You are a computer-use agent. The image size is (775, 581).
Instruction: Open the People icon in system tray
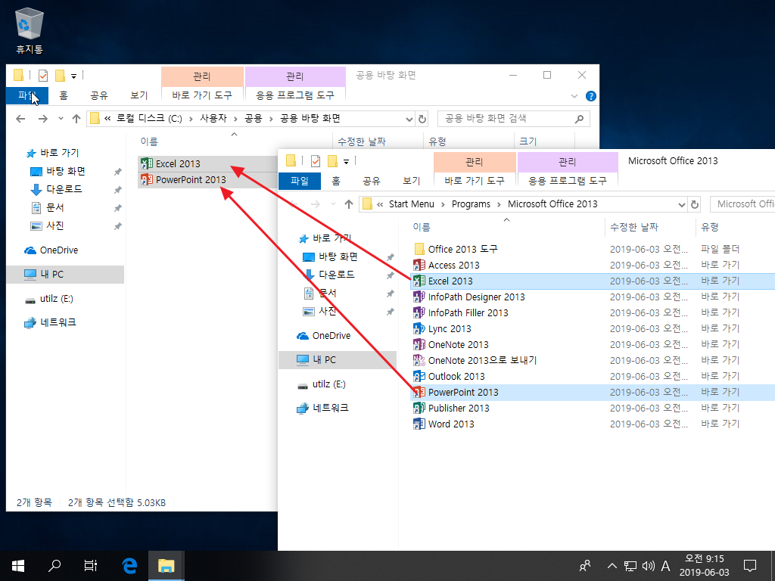[x=585, y=566]
